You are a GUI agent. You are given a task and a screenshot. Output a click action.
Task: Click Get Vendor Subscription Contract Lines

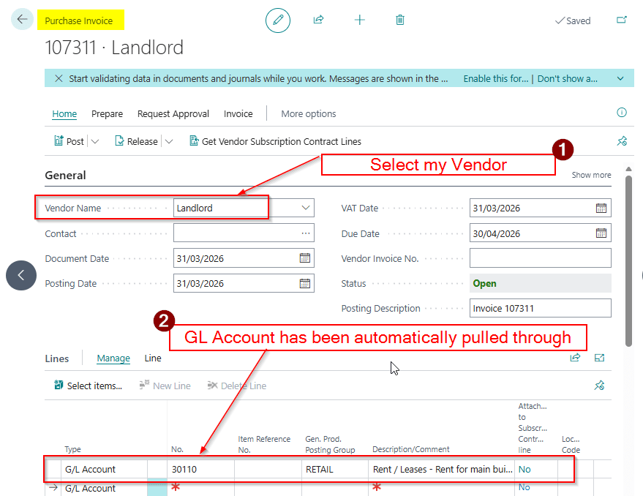[275, 141]
